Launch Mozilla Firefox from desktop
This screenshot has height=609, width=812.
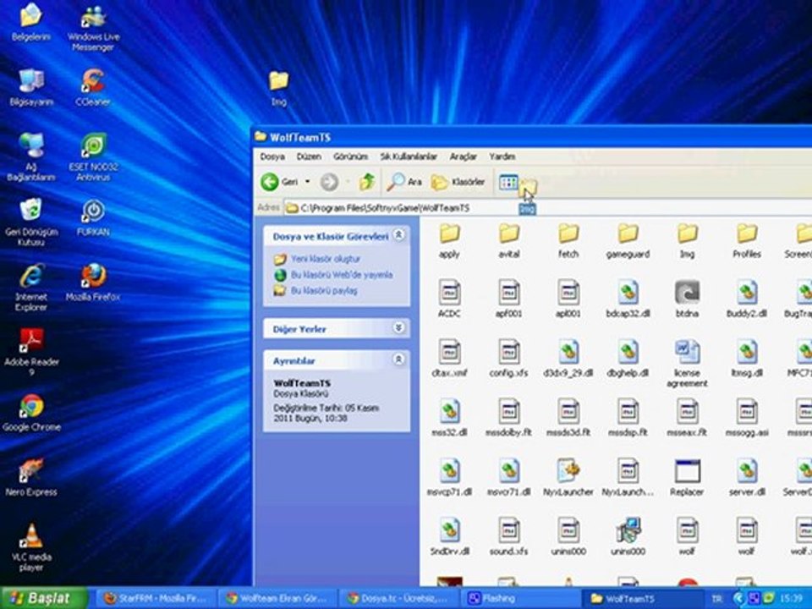[x=93, y=283]
